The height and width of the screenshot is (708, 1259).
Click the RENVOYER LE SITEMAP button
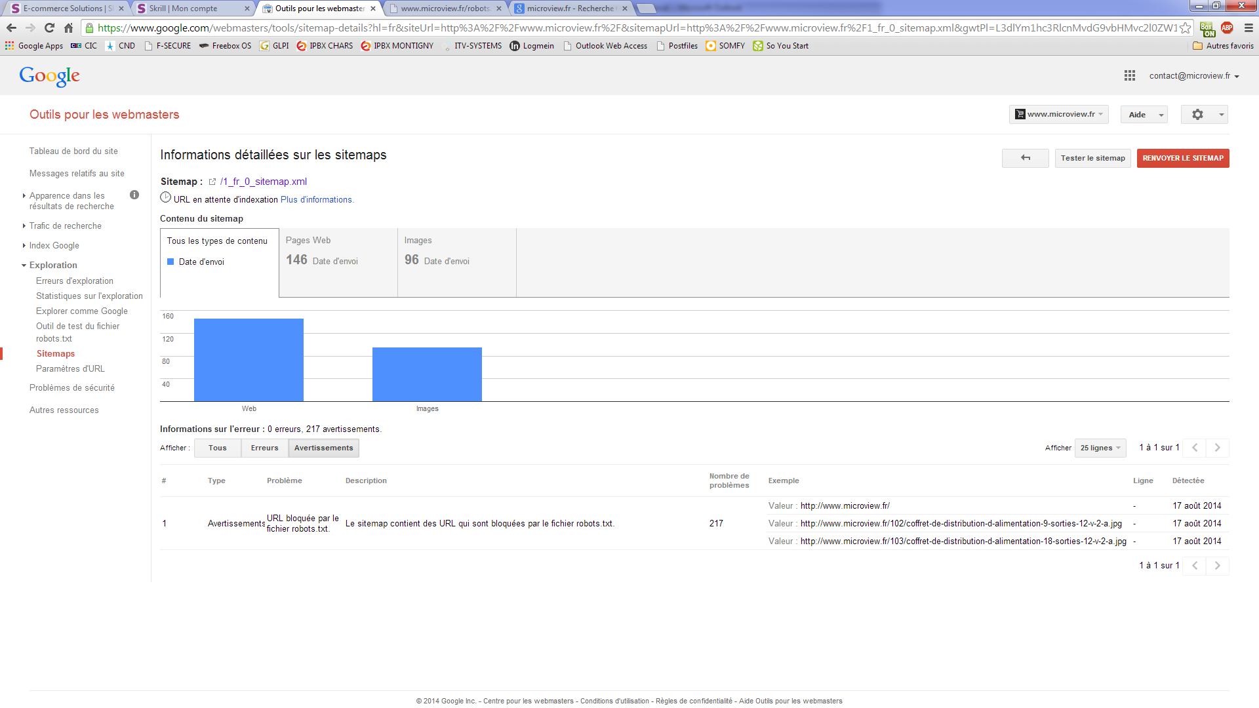(1182, 158)
